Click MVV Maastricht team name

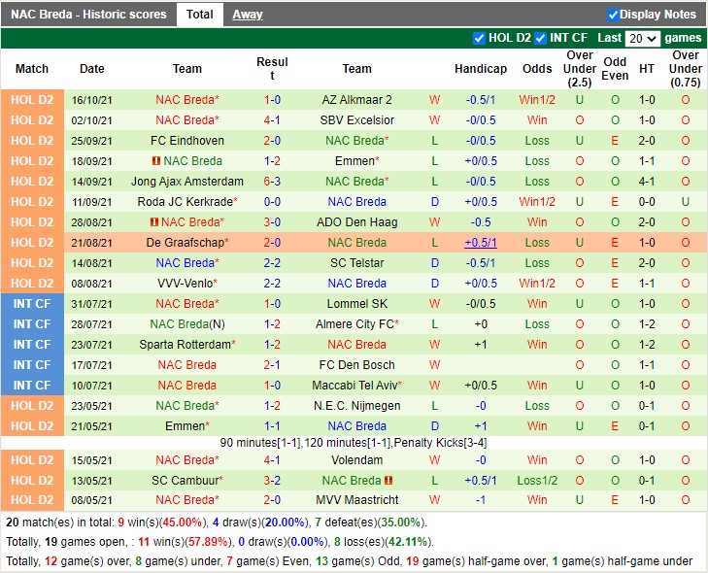pyautogui.click(x=356, y=500)
